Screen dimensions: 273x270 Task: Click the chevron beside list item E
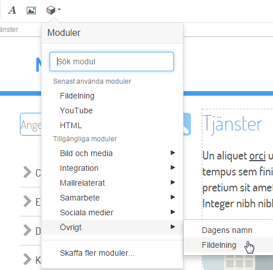pyautogui.click(x=27, y=201)
